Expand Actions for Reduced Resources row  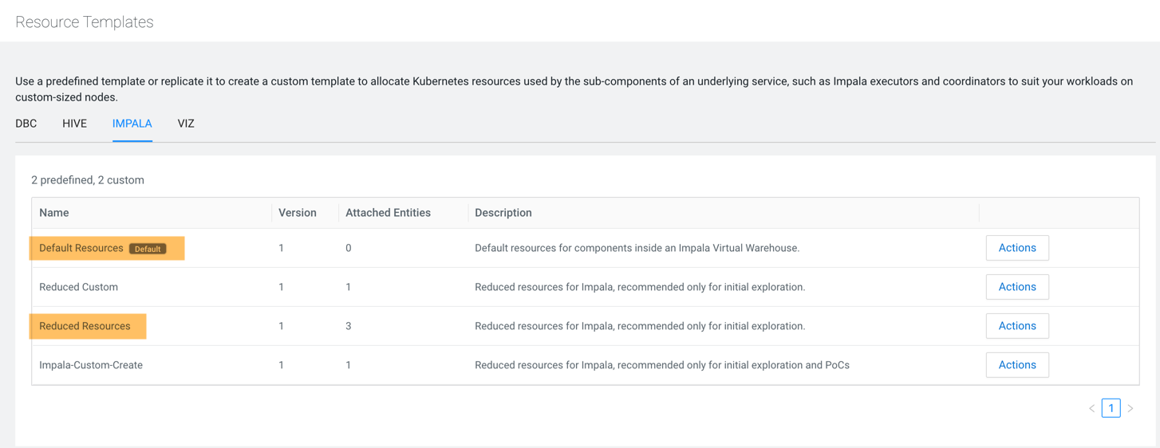tap(1016, 326)
